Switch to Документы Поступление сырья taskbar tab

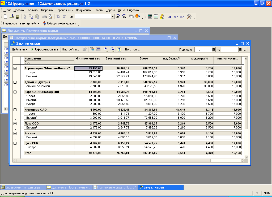69,187
